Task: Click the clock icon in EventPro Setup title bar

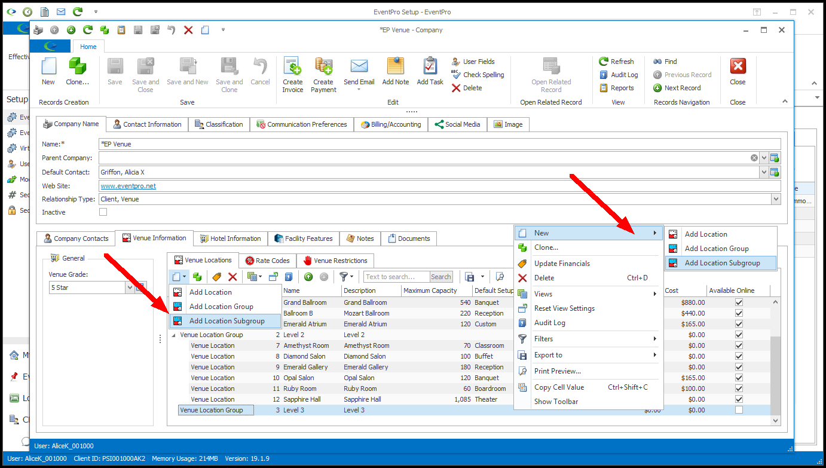Action: click(27, 11)
